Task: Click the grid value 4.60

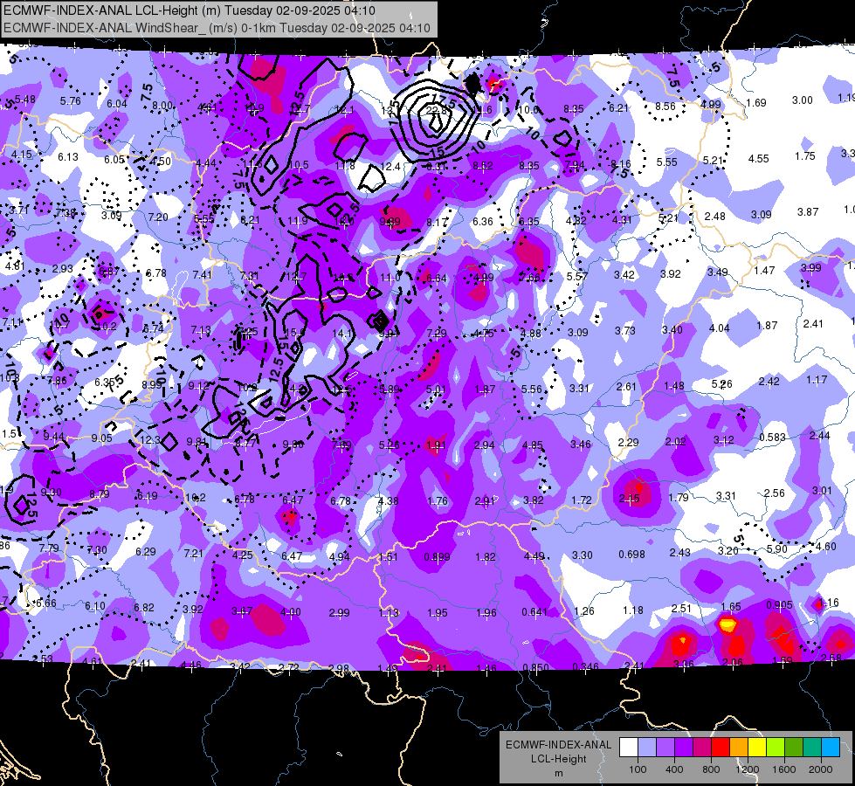Action: pyautogui.click(x=825, y=546)
